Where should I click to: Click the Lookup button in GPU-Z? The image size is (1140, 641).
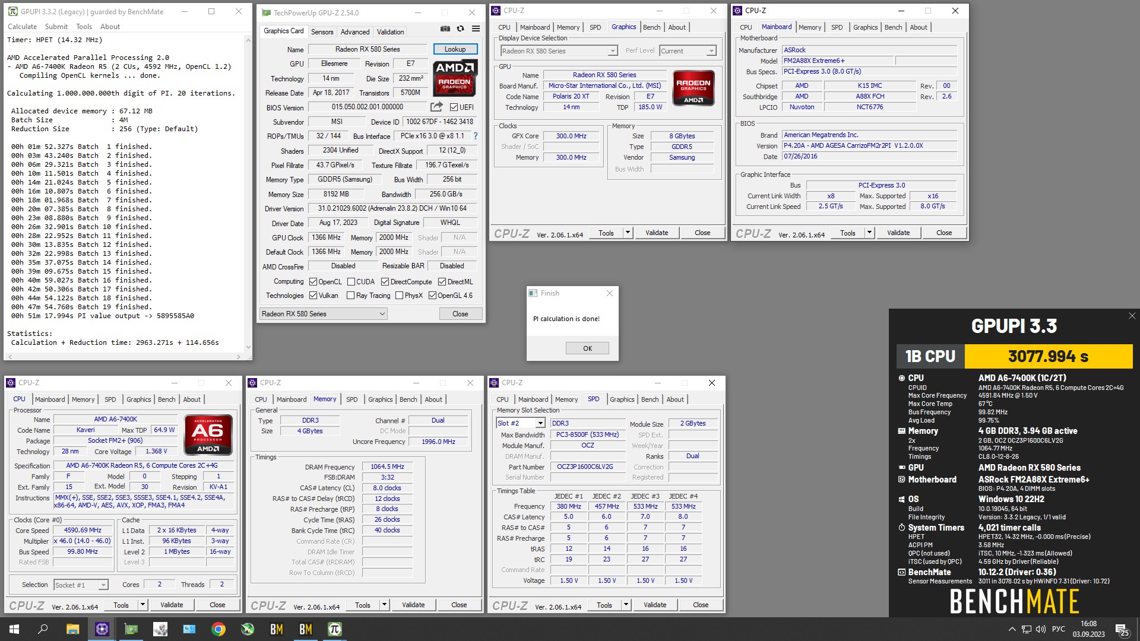[455, 49]
